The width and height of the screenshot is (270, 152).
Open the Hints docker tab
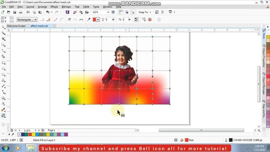tap(264, 34)
